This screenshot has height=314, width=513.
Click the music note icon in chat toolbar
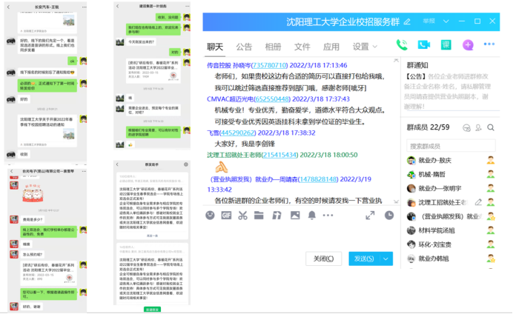pyautogui.click(x=277, y=216)
